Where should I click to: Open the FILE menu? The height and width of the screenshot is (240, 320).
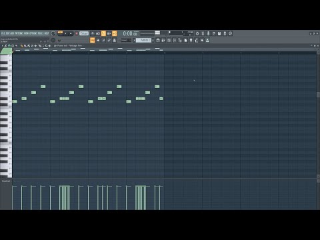pyautogui.click(x=3, y=33)
